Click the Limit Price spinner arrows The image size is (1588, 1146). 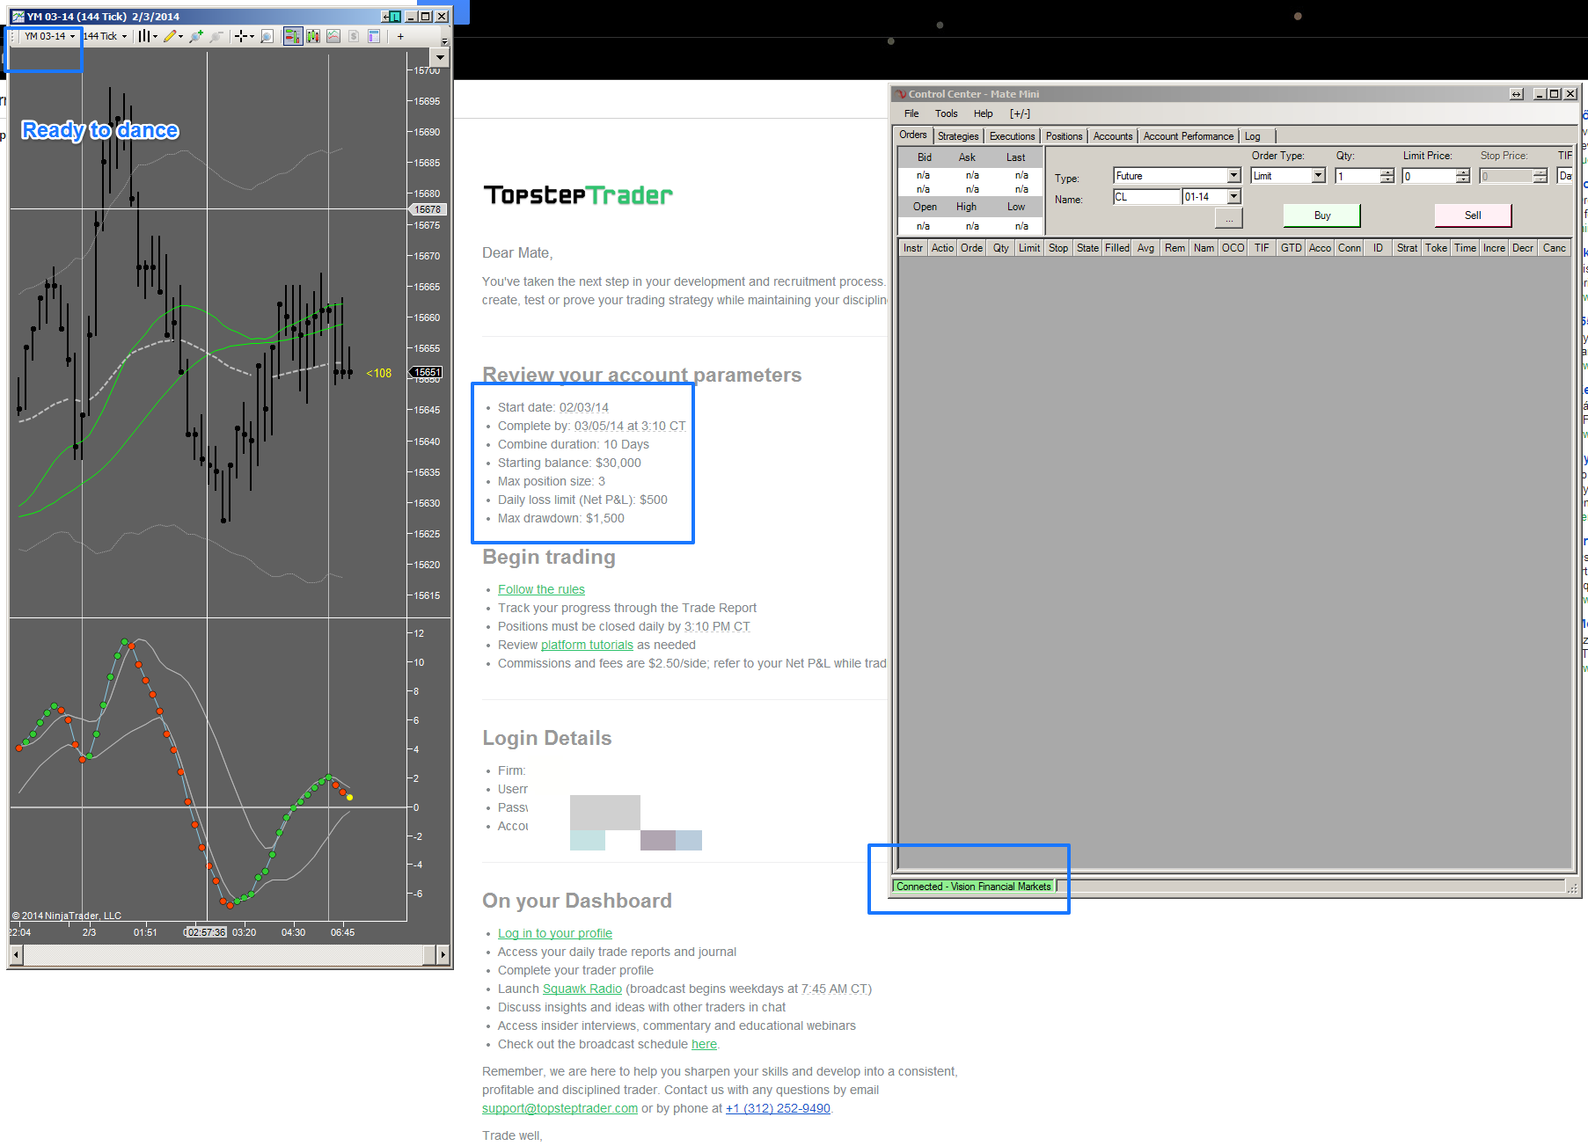[x=1463, y=176]
